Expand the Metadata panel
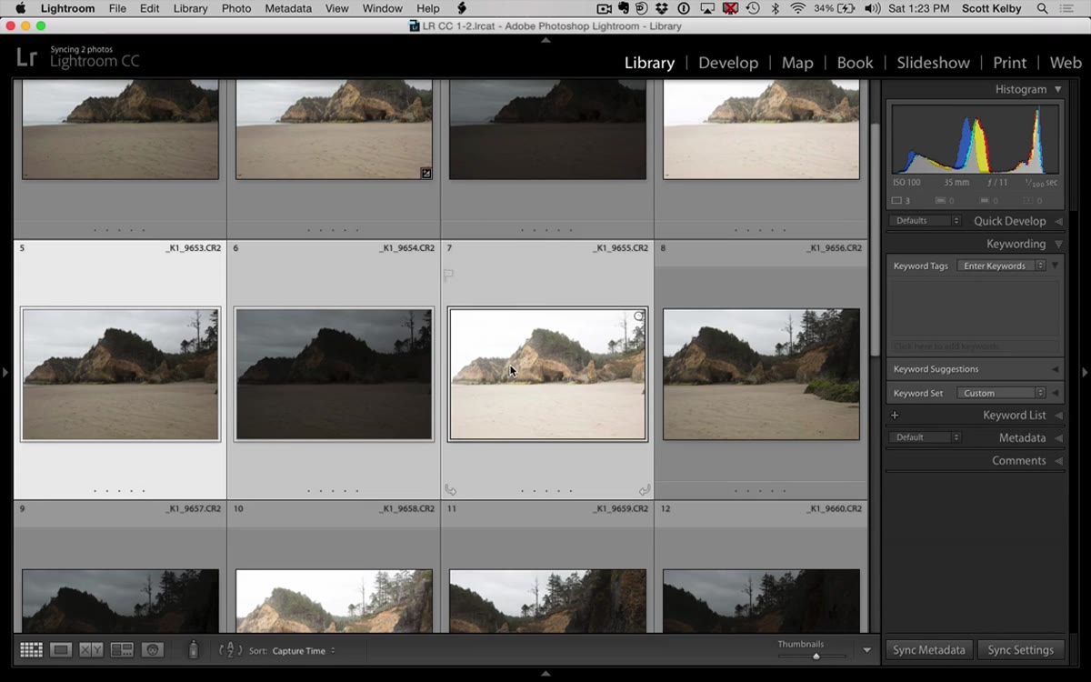 coord(1057,437)
